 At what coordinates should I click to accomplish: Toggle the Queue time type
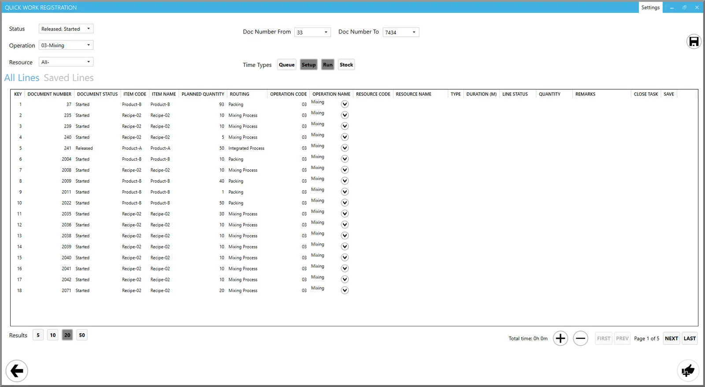click(286, 65)
